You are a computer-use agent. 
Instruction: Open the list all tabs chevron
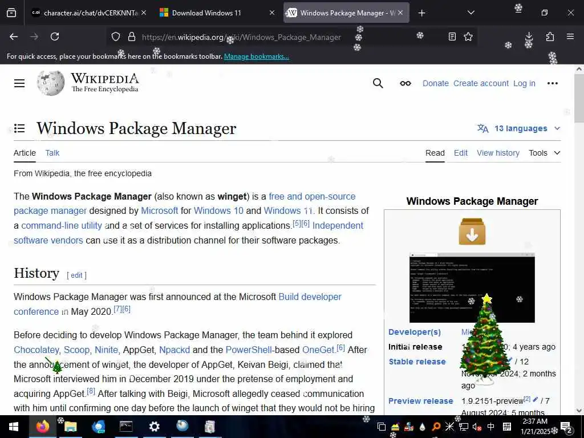(x=471, y=13)
